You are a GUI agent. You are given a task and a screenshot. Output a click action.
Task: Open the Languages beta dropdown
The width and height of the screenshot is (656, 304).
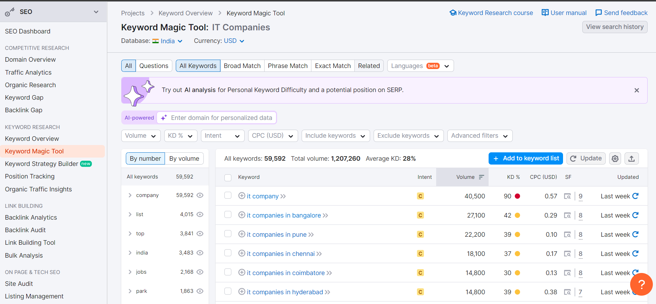click(x=420, y=66)
